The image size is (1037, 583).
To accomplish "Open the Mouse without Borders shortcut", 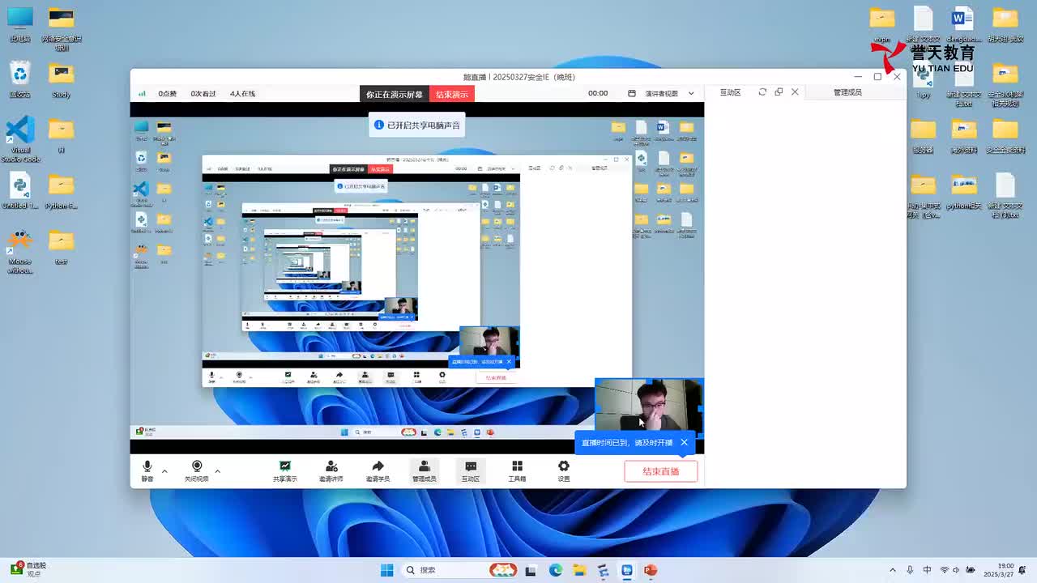I will (20, 251).
